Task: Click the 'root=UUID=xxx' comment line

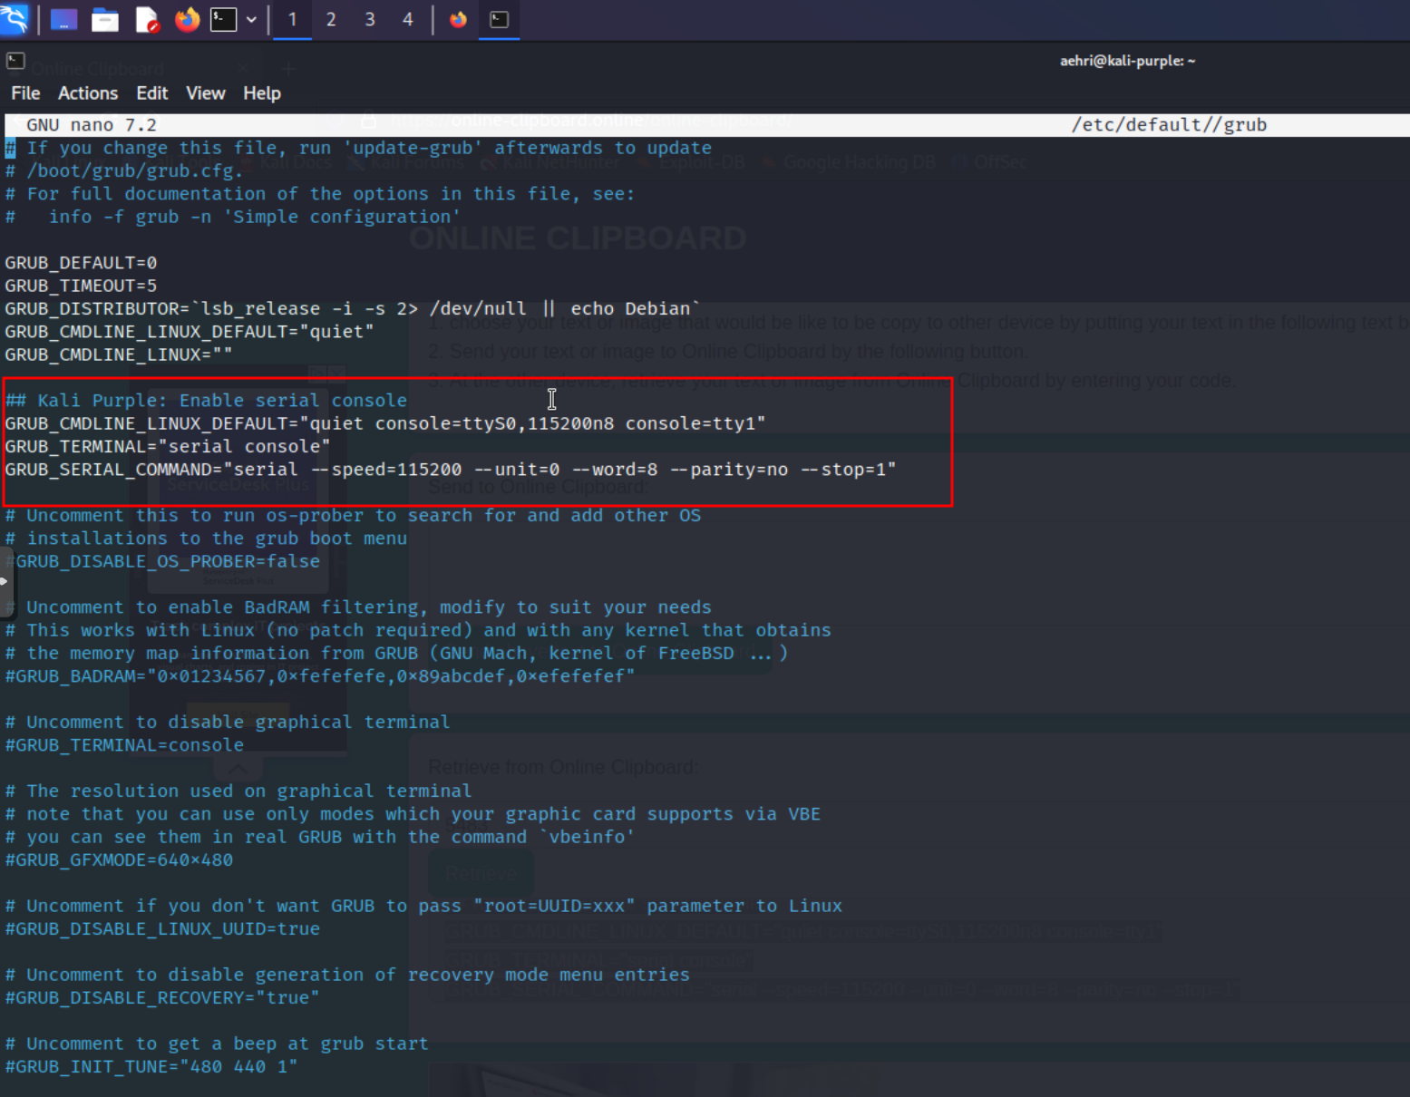Action: point(423,907)
